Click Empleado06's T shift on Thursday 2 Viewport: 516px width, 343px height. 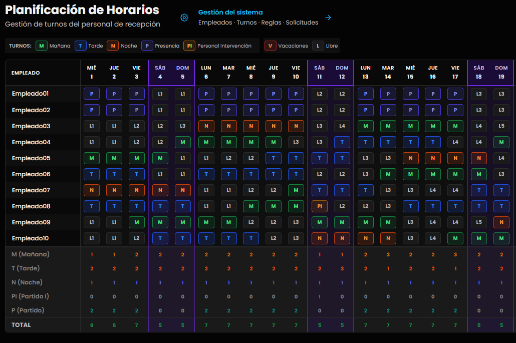[x=114, y=174]
